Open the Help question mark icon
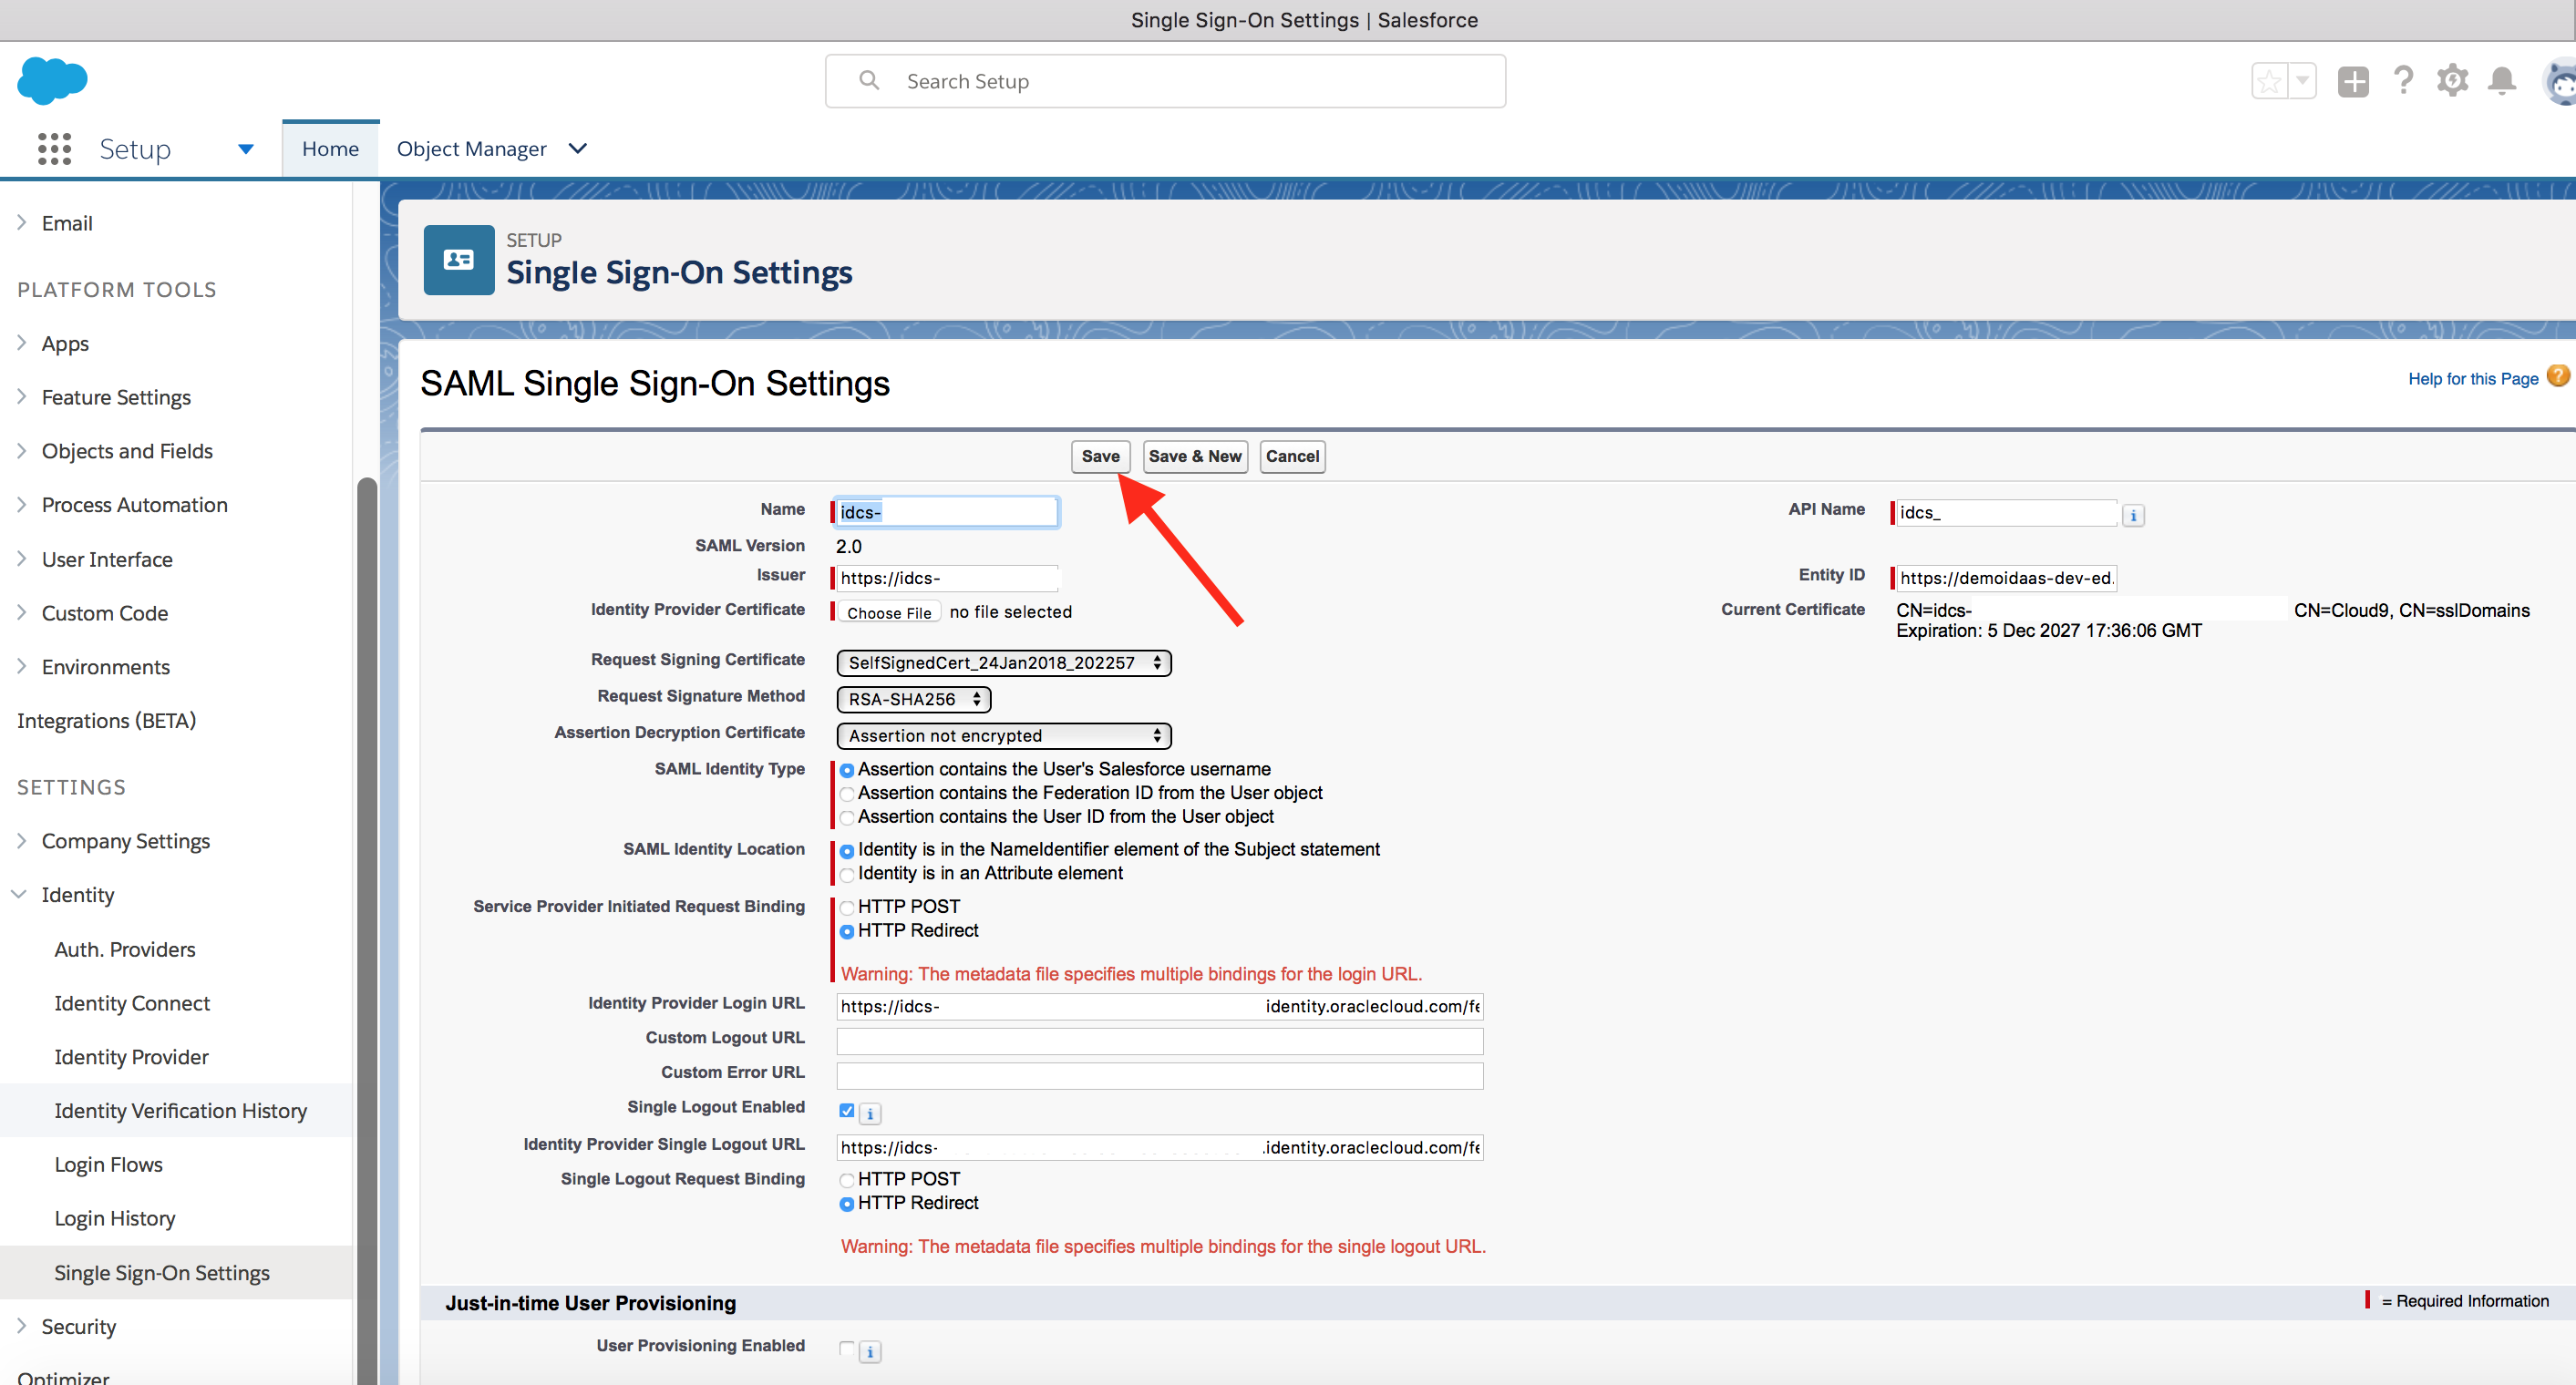Viewport: 2576px width, 1385px height. point(2403,81)
